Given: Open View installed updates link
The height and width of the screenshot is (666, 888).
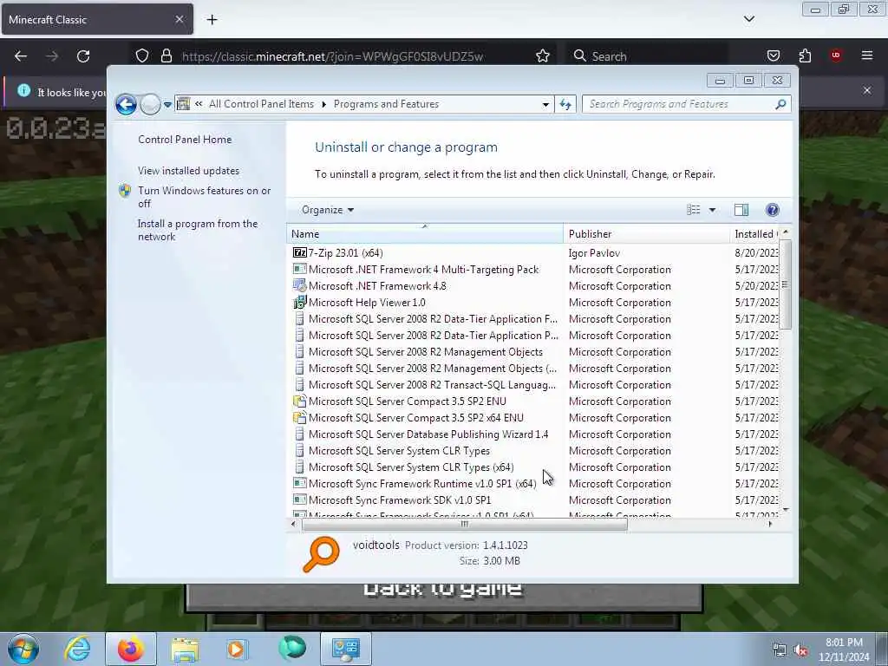Looking at the screenshot, I should [x=188, y=171].
